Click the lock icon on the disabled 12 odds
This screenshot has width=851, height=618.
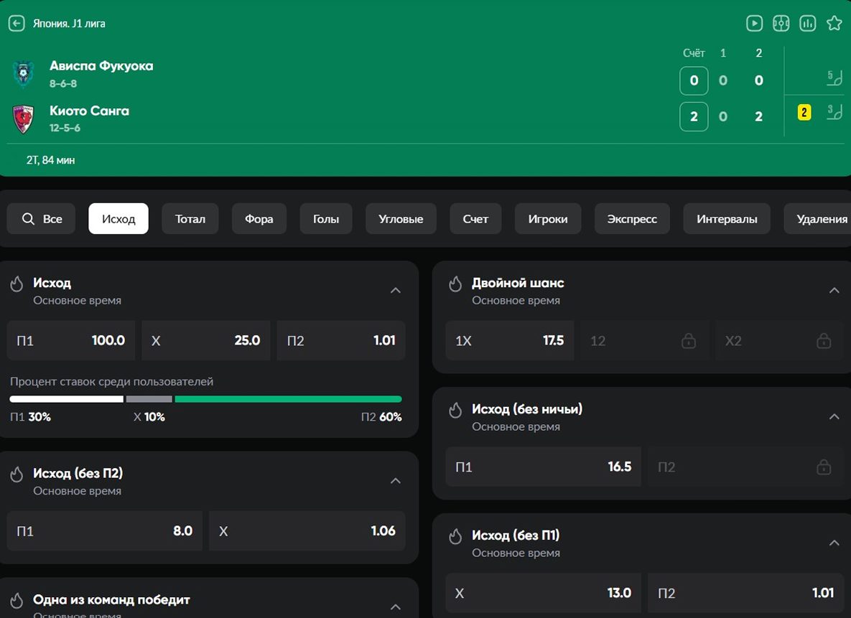[x=688, y=340]
